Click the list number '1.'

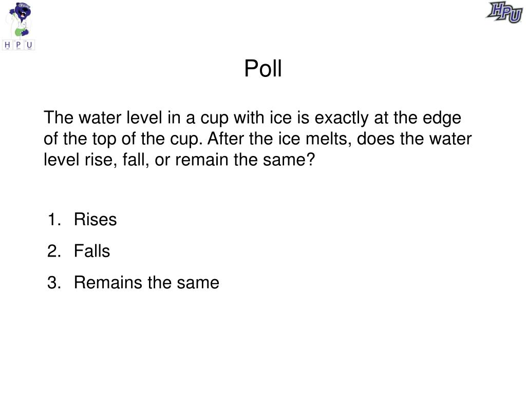54,220
